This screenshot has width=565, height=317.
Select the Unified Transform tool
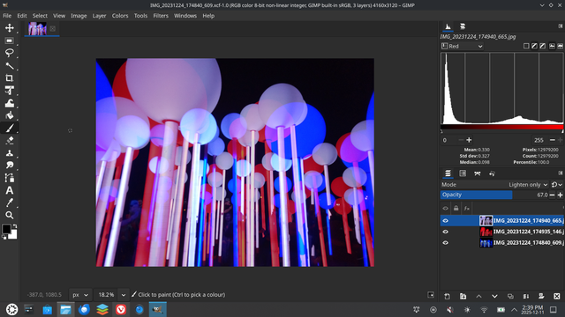[x=10, y=91]
